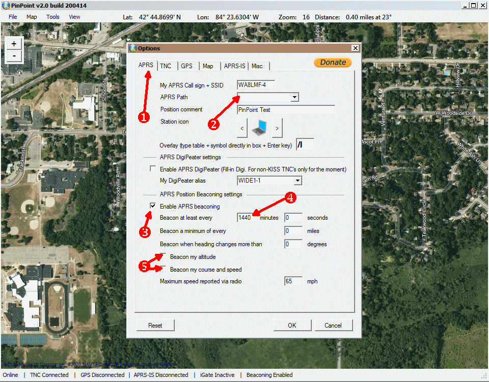Viewport: 489px width, 382px height.
Task: Click the iGate Inactive status text
Action: (x=218, y=375)
